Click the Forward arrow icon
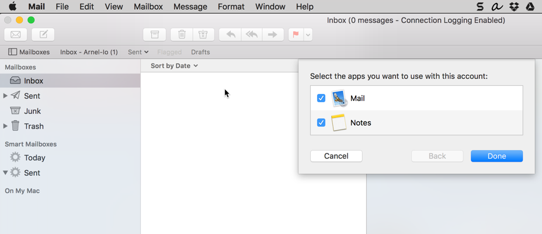This screenshot has height=234, width=542. pyautogui.click(x=273, y=34)
